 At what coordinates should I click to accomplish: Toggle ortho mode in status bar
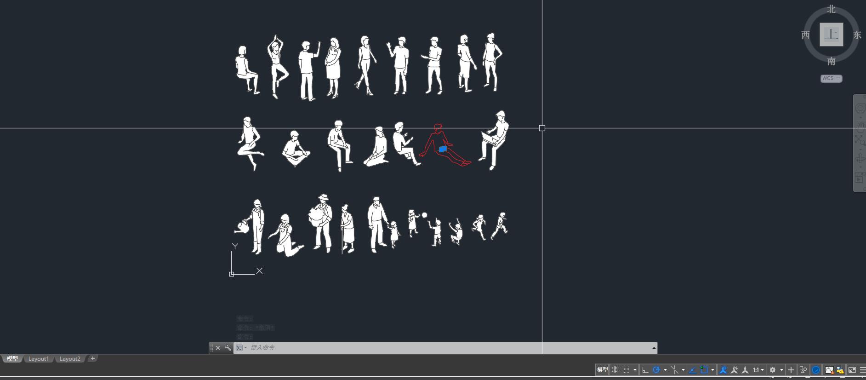[x=645, y=370]
